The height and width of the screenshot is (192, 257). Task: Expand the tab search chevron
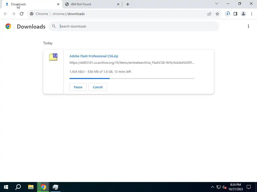[x=217, y=3]
